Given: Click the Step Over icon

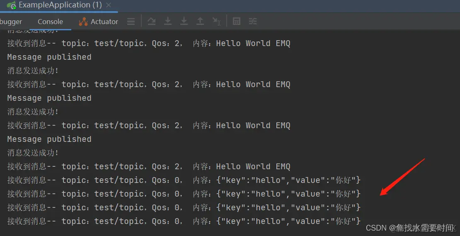Looking at the screenshot, I should point(151,22).
